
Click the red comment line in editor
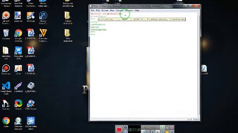107,14
